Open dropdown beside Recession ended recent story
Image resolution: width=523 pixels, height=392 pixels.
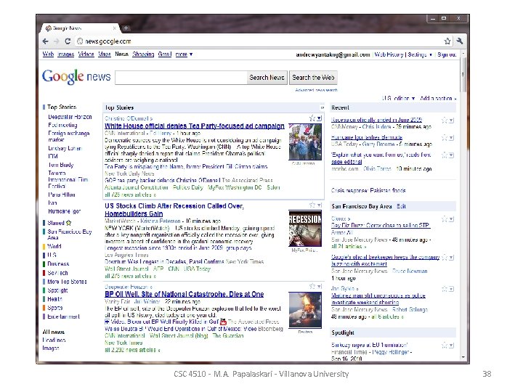point(451,121)
